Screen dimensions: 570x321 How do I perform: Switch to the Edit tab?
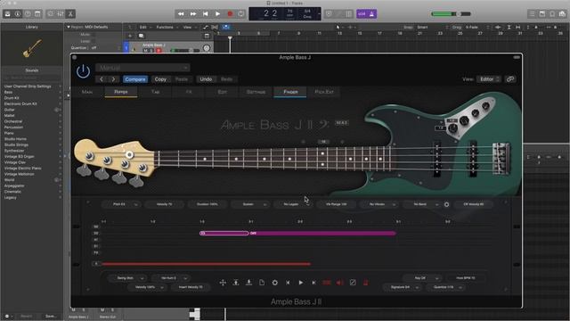(222, 92)
